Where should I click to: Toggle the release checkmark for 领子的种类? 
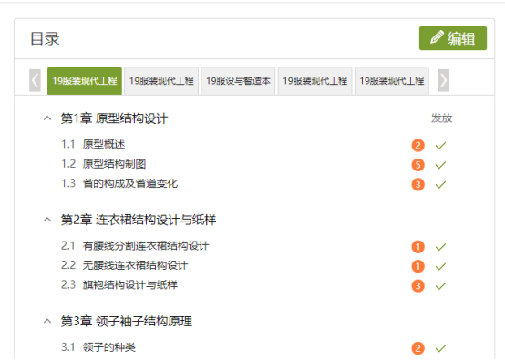tap(440, 348)
